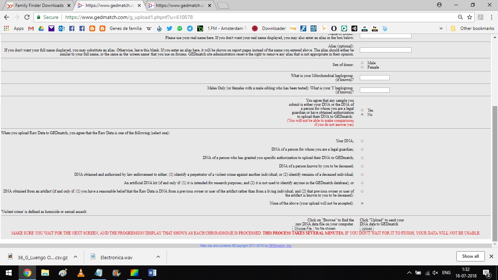Click the Mitochondrial haplogroup field
The width and height of the screenshot is (498, 280).
pyautogui.click(x=374, y=78)
